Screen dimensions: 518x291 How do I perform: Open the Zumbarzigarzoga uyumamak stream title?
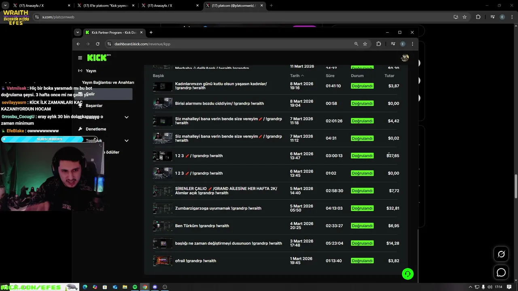click(x=218, y=208)
